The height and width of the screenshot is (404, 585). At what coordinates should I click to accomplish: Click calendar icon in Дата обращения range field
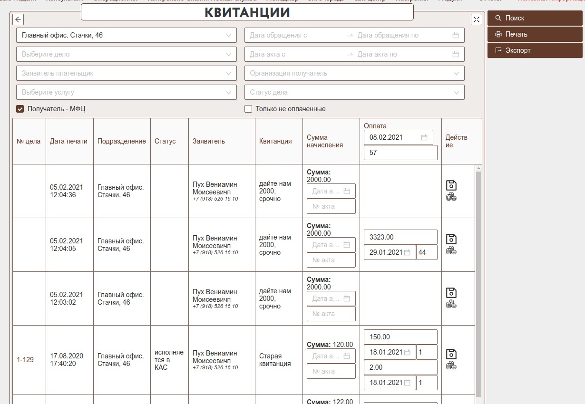coord(455,35)
